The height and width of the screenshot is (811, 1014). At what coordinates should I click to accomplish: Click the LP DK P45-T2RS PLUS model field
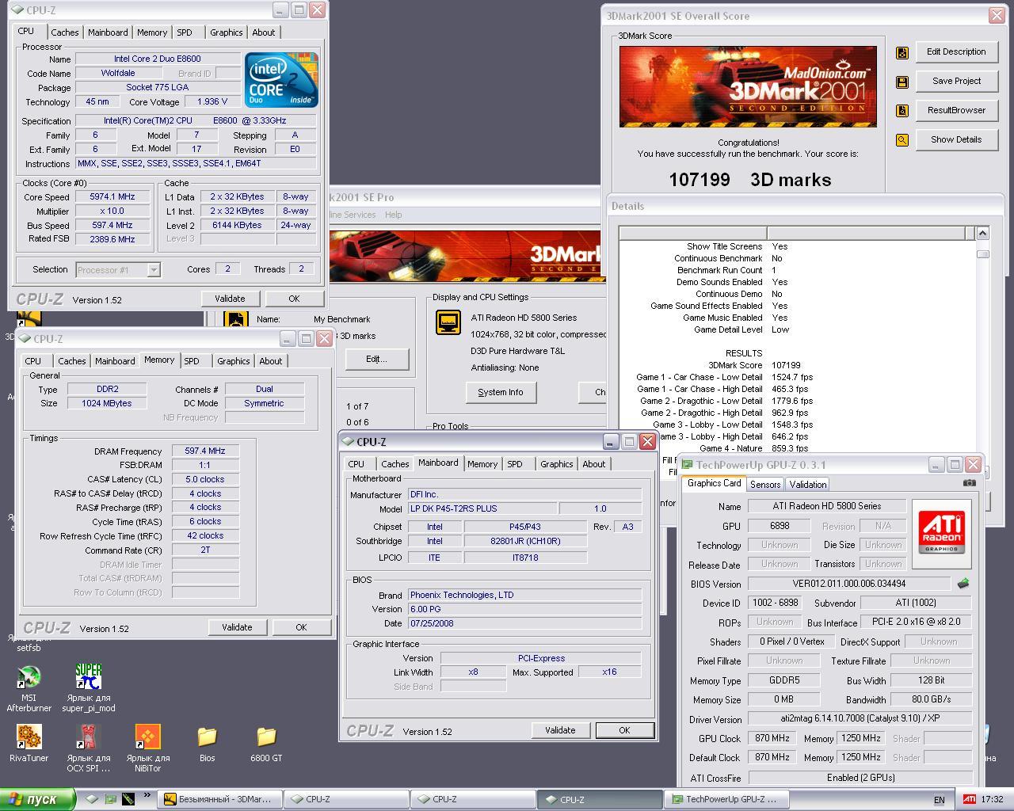482,509
